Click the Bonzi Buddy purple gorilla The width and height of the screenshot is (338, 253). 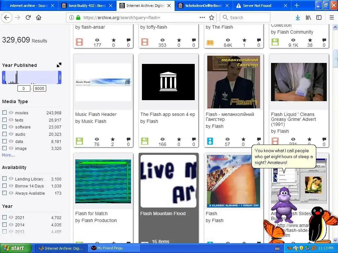(x=284, y=205)
